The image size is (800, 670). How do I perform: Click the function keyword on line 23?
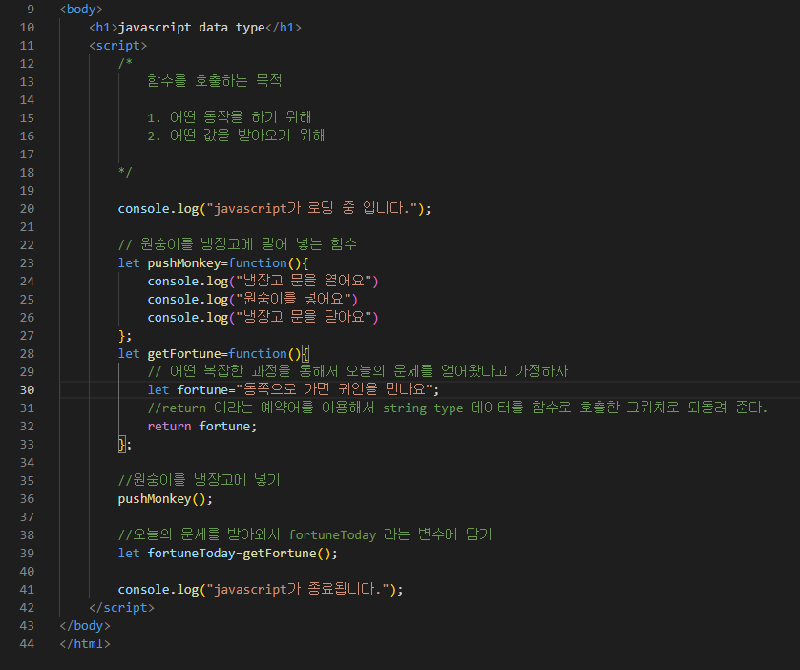[258, 263]
